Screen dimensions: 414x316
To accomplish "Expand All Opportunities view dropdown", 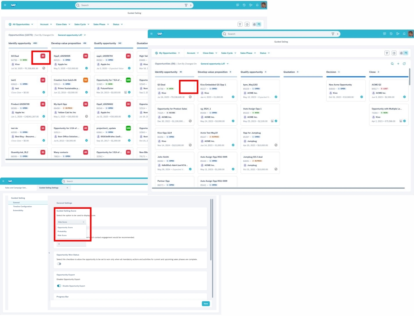I will tap(21, 24).
